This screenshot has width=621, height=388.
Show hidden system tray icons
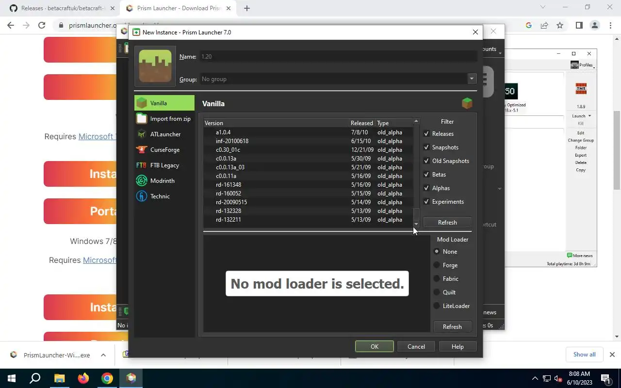click(x=535, y=378)
